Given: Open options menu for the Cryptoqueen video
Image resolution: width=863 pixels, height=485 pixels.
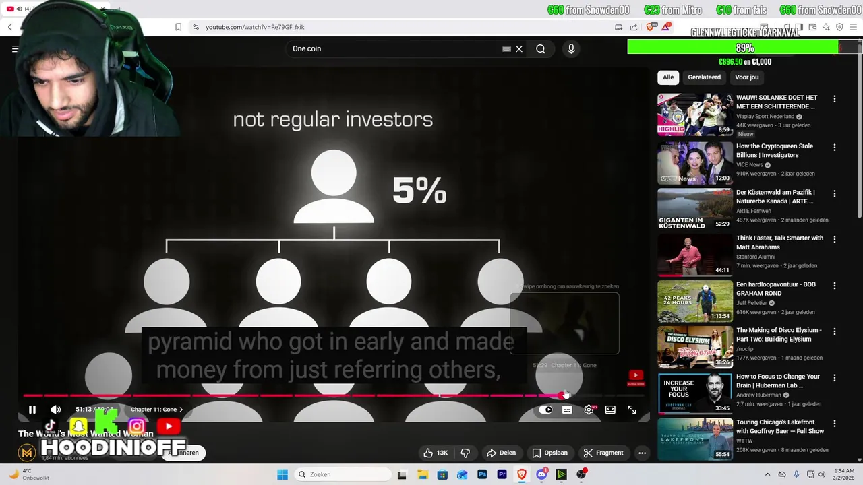Looking at the screenshot, I should tap(835, 148).
